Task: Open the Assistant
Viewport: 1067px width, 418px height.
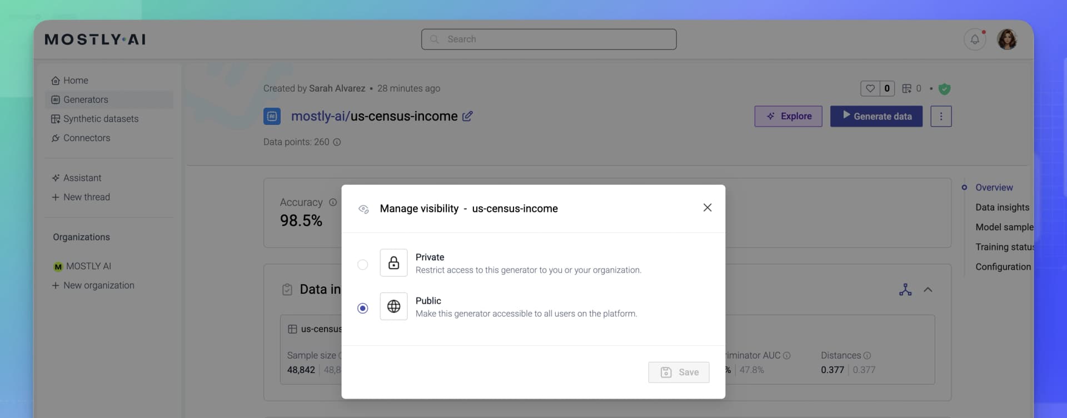Action: click(76, 178)
